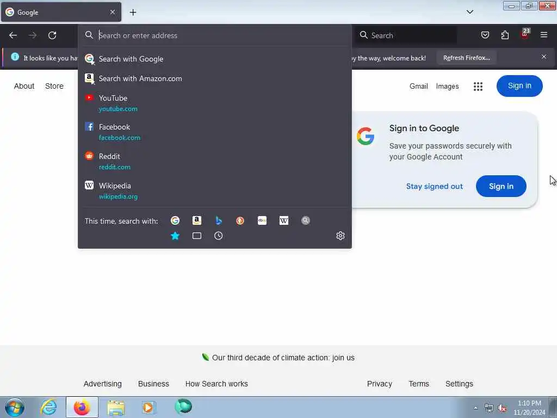Screen dimensions: 557x418
Task: Choose Search with Amazon.com suggestion
Action: pyautogui.click(x=214, y=78)
